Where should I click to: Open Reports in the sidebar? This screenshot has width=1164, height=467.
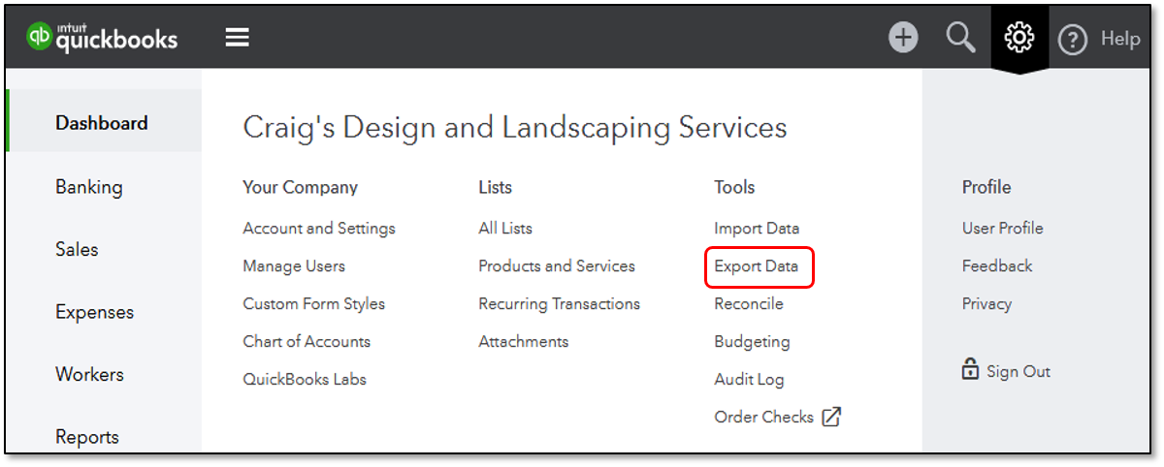(x=86, y=437)
